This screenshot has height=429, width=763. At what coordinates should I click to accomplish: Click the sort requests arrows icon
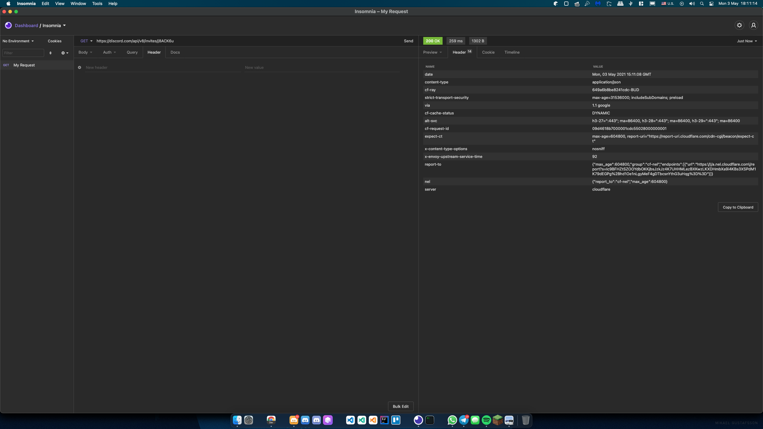(50, 53)
